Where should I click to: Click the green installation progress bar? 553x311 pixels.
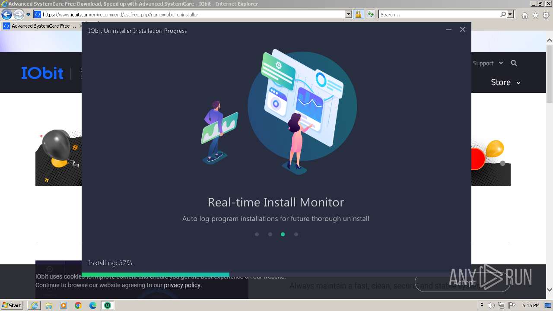point(156,275)
